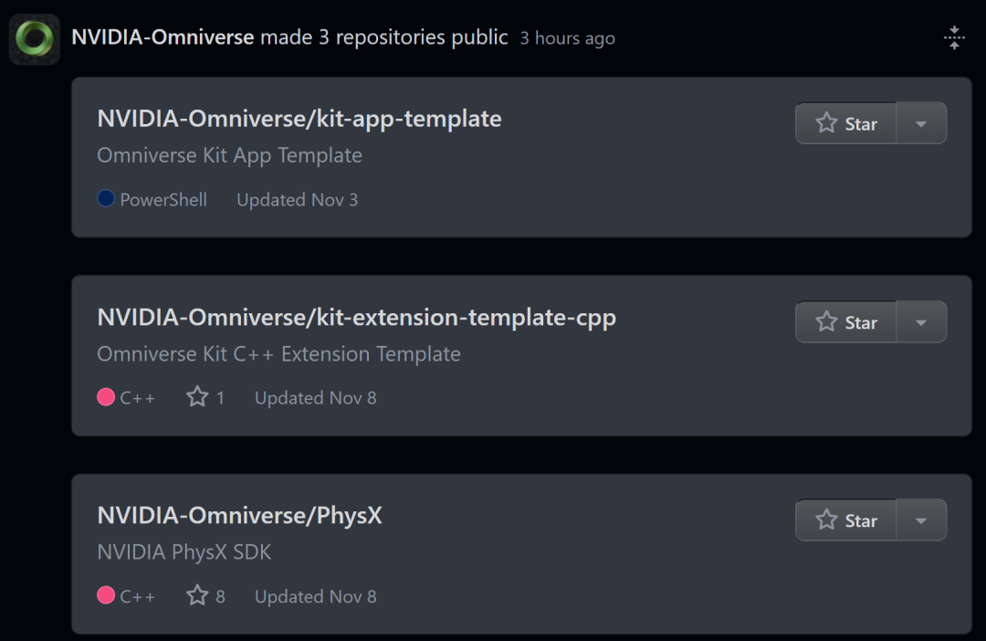This screenshot has width=986, height=641.
Task: Open stargazers count for PhysX repository
Action: pyautogui.click(x=206, y=596)
